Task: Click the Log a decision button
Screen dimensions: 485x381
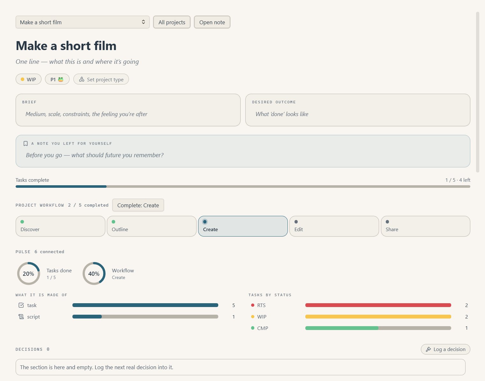Action: pos(445,349)
